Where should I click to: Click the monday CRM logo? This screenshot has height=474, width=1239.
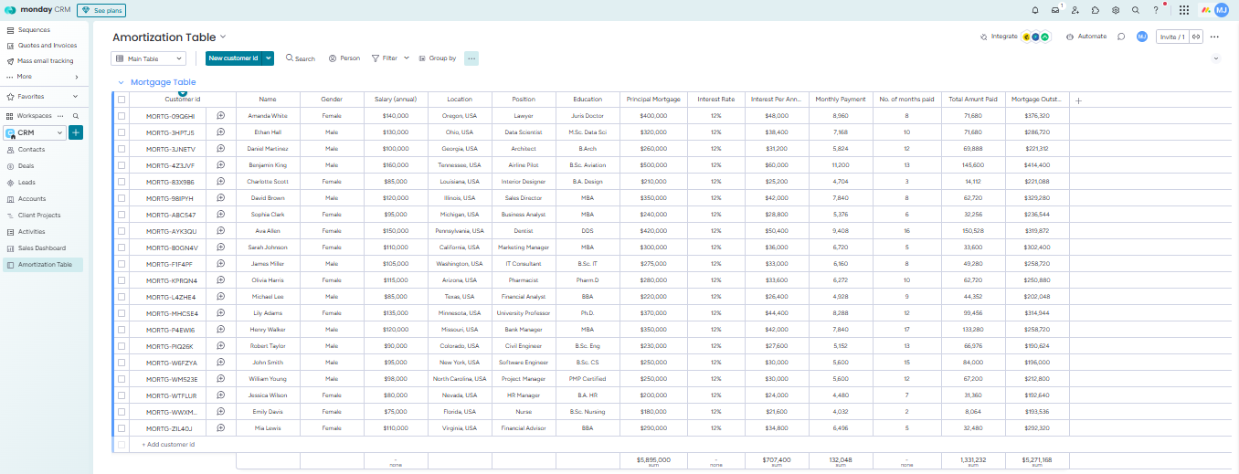(37, 10)
